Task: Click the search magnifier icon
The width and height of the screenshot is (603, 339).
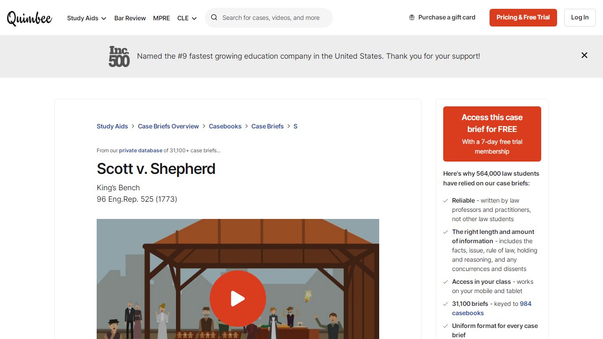Action: pos(214,18)
